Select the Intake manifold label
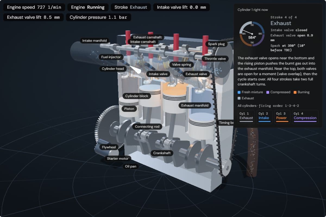Viewport: 326px width, 217px height. click(x=95, y=41)
